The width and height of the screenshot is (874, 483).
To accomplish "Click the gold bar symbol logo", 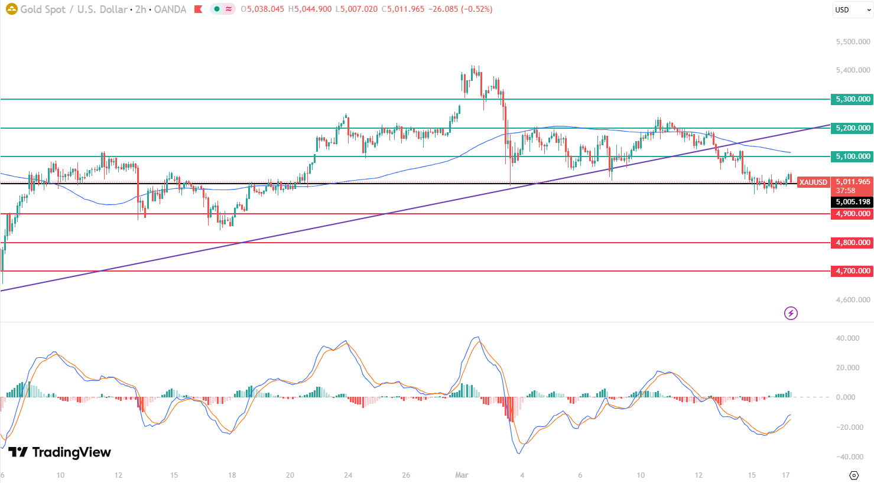I will (11, 9).
